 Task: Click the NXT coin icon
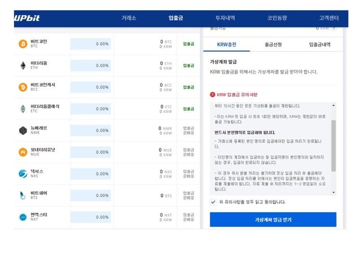(23, 217)
